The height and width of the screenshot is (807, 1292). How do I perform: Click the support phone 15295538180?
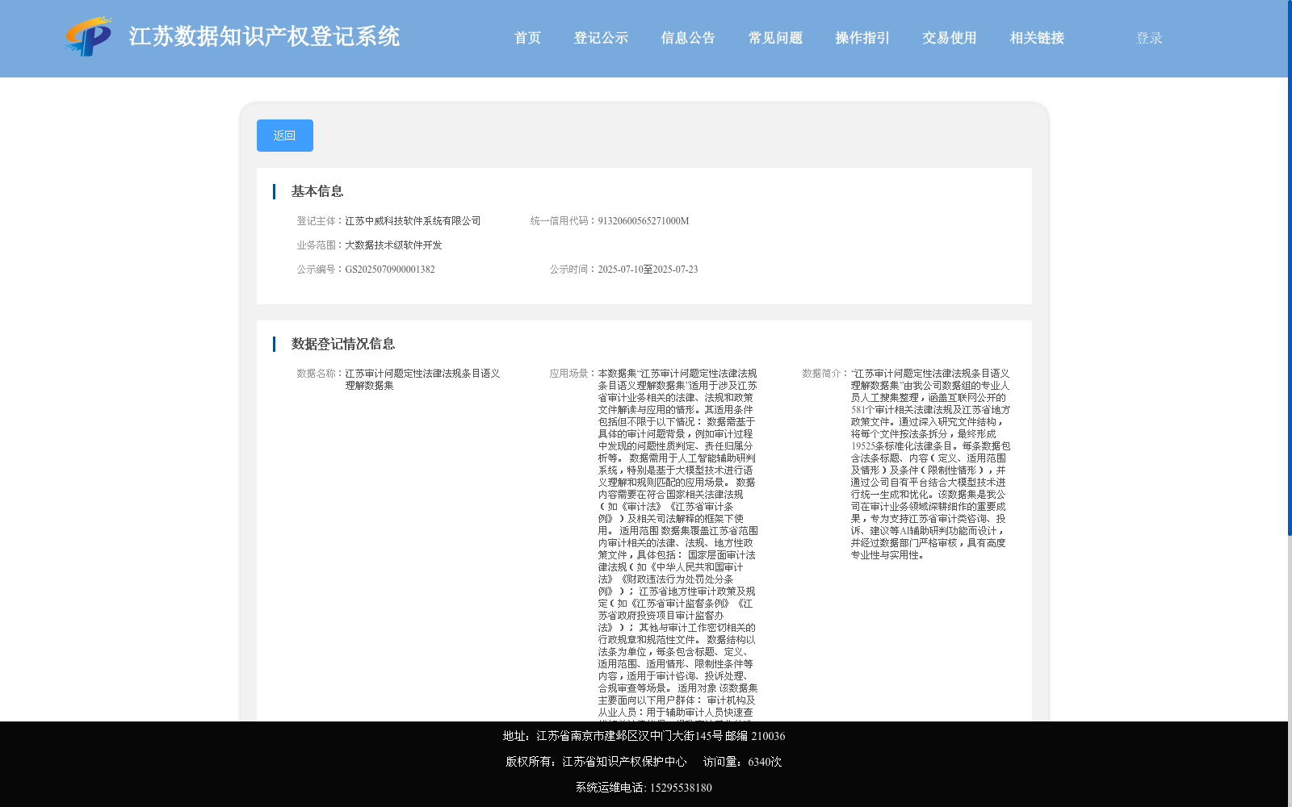[x=681, y=788]
